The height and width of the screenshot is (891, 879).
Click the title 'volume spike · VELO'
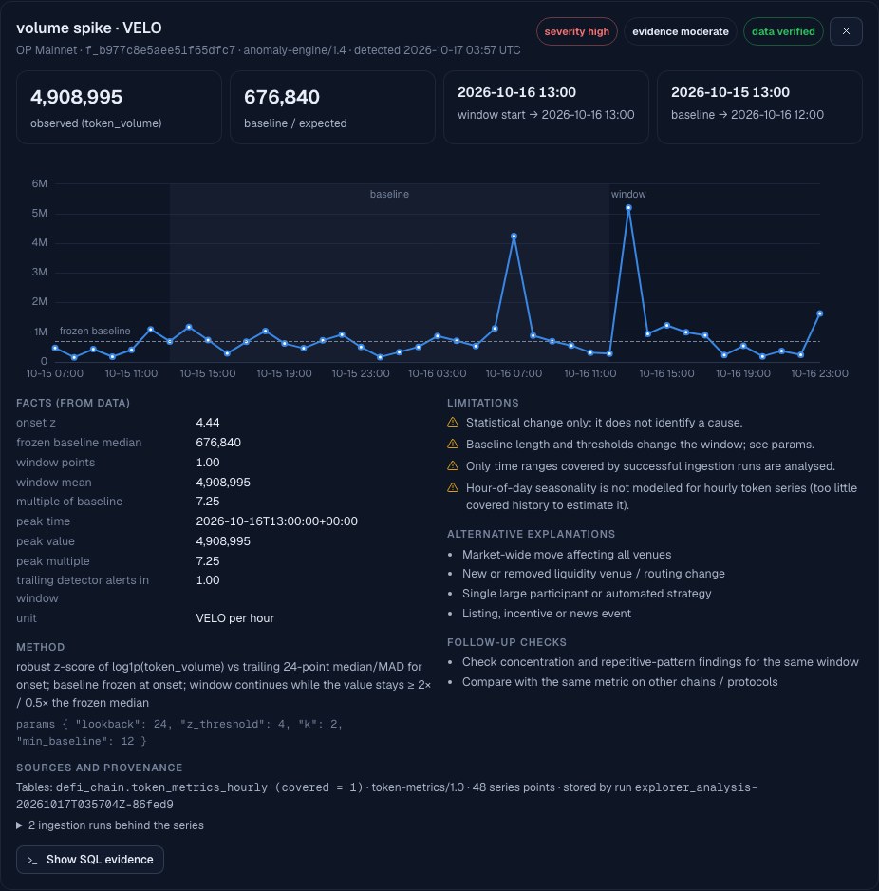click(89, 28)
